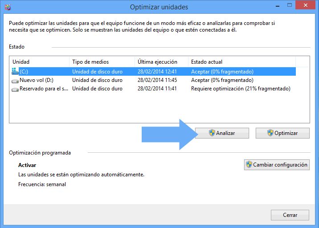Click the Reservado para el sistema drive icon
319x228 pixels.
[x=16, y=89]
